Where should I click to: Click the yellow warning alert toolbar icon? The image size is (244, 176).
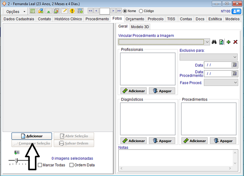pos(72,11)
